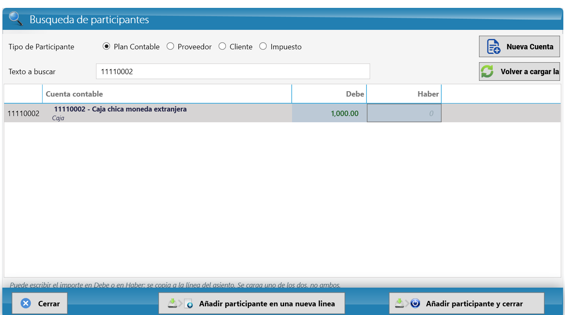The image size is (565, 315).
Task: Select account name Caja chica moneda extranjera
Action: coord(120,109)
